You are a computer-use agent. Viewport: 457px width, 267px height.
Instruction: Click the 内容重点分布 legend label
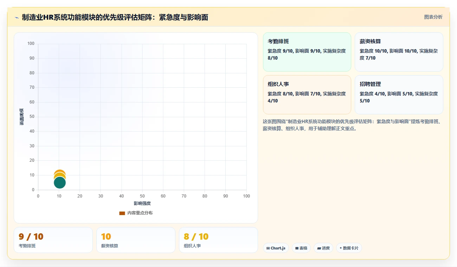coord(140,213)
